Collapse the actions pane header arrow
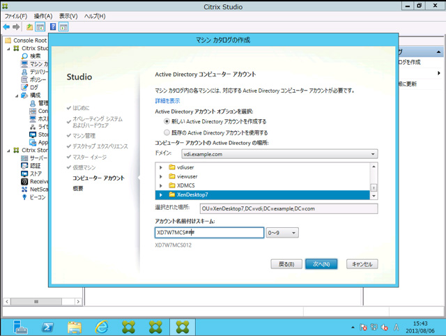This screenshot has width=446, height=336. pos(438,52)
